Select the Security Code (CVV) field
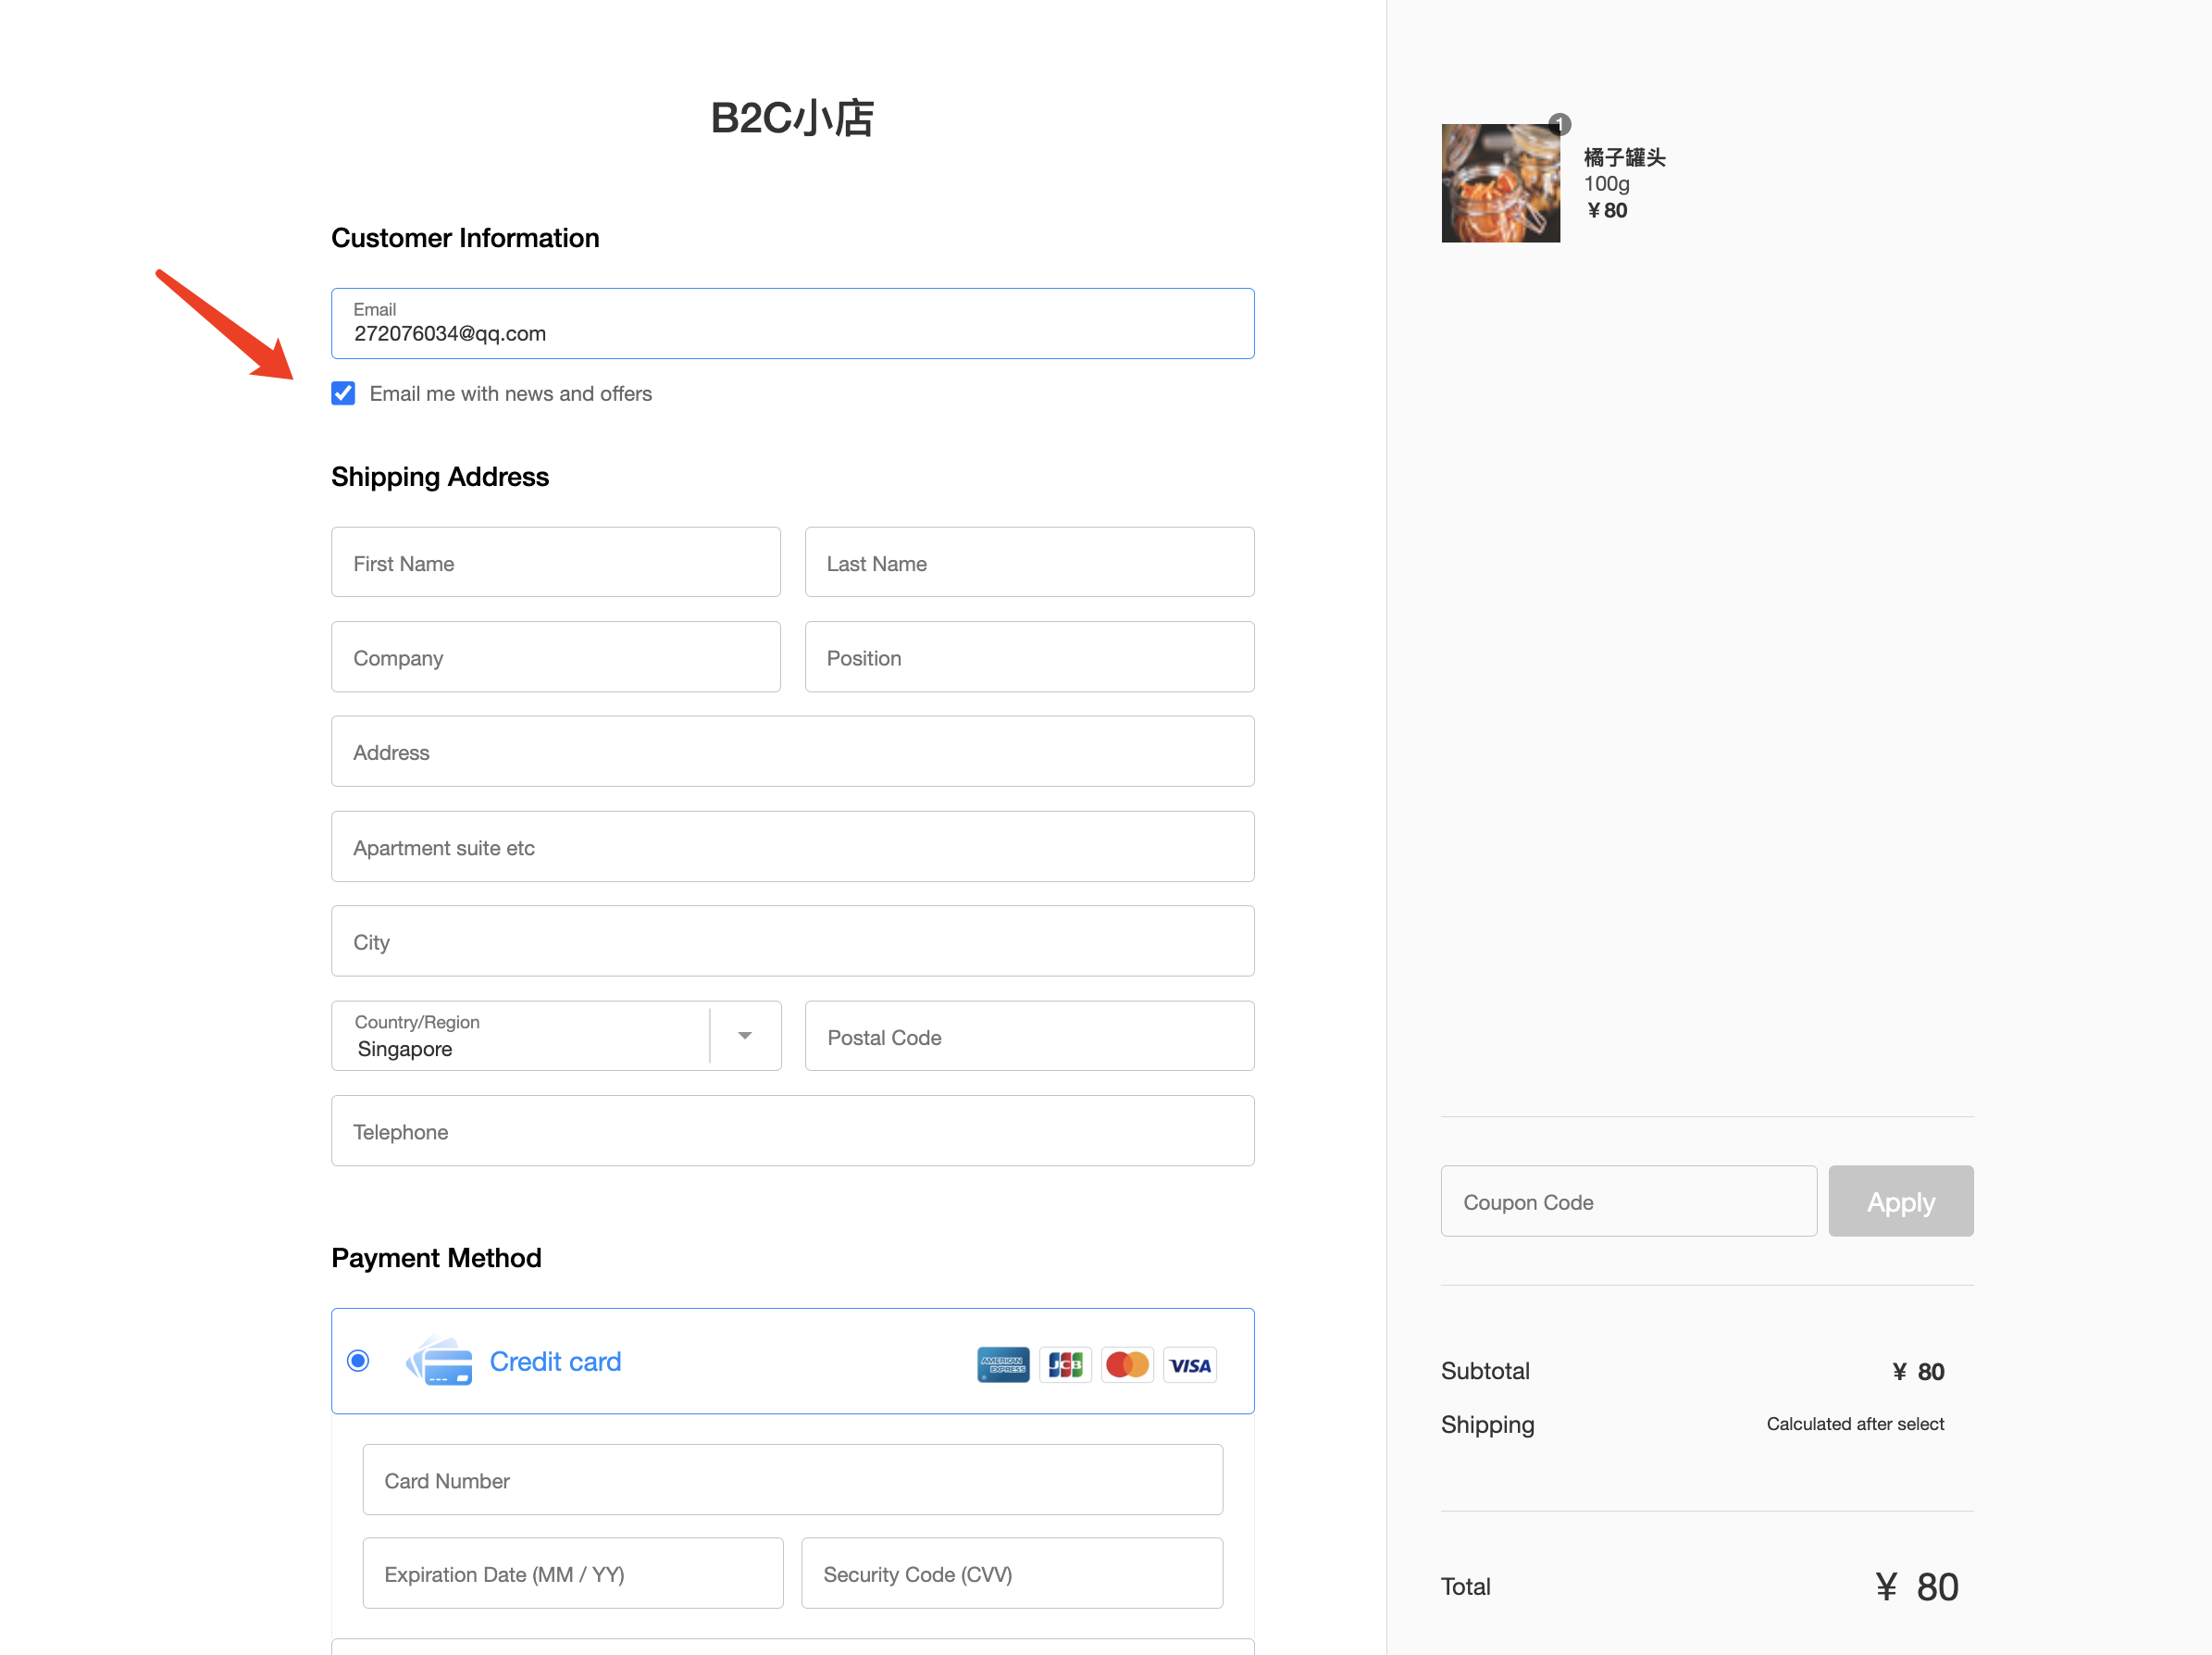This screenshot has width=2212, height=1655. (1011, 1573)
